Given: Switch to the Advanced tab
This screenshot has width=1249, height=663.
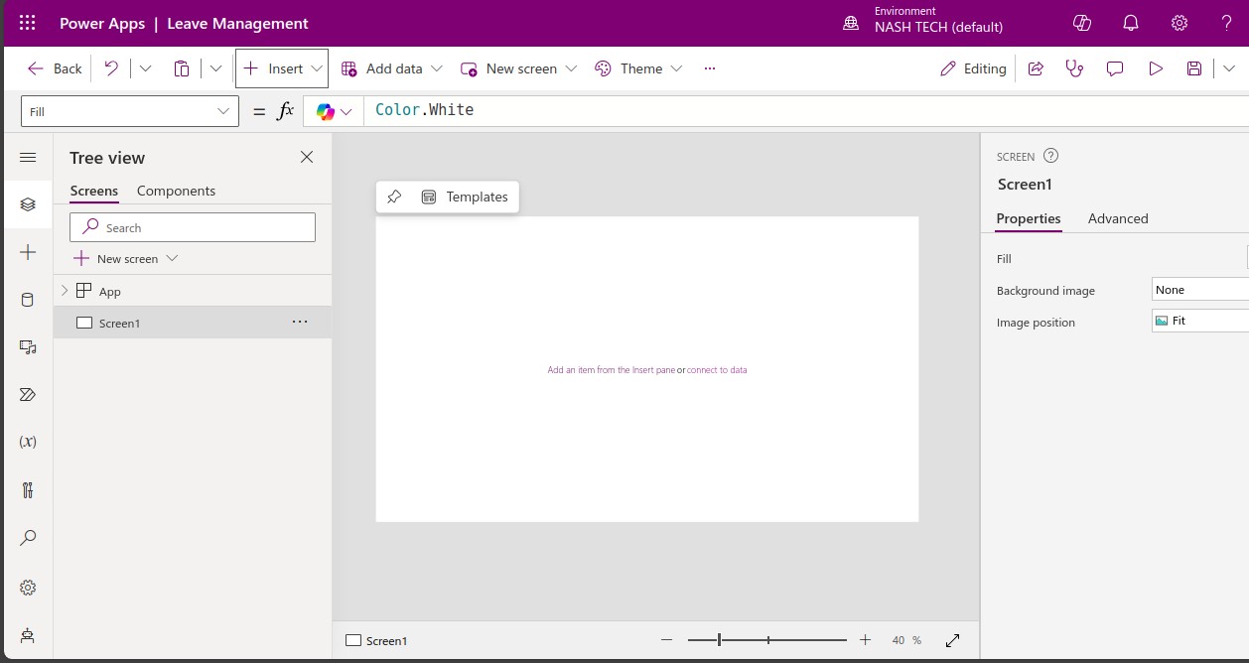Looking at the screenshot, I should 1117,218.
